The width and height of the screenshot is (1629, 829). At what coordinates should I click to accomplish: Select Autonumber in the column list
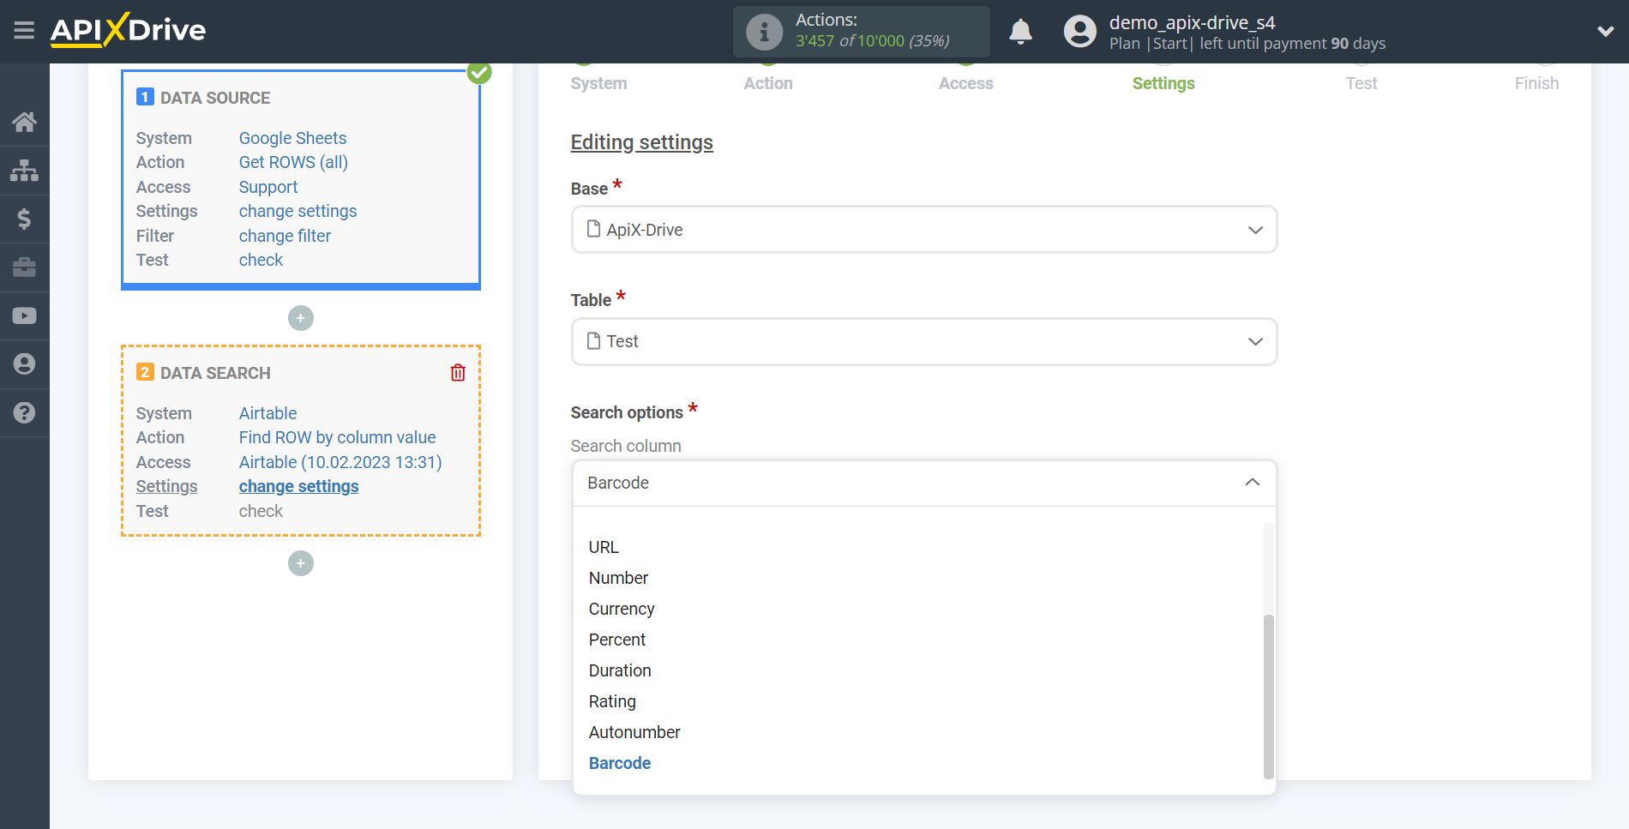click(634, 732)
